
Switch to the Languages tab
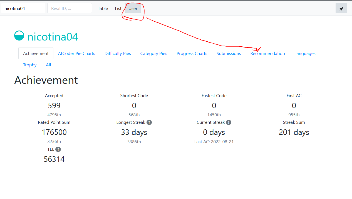coord(305,53)
